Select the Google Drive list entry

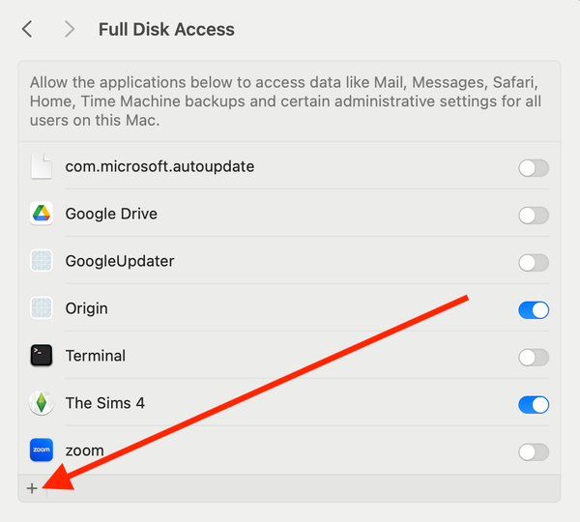tap(111, 214)
